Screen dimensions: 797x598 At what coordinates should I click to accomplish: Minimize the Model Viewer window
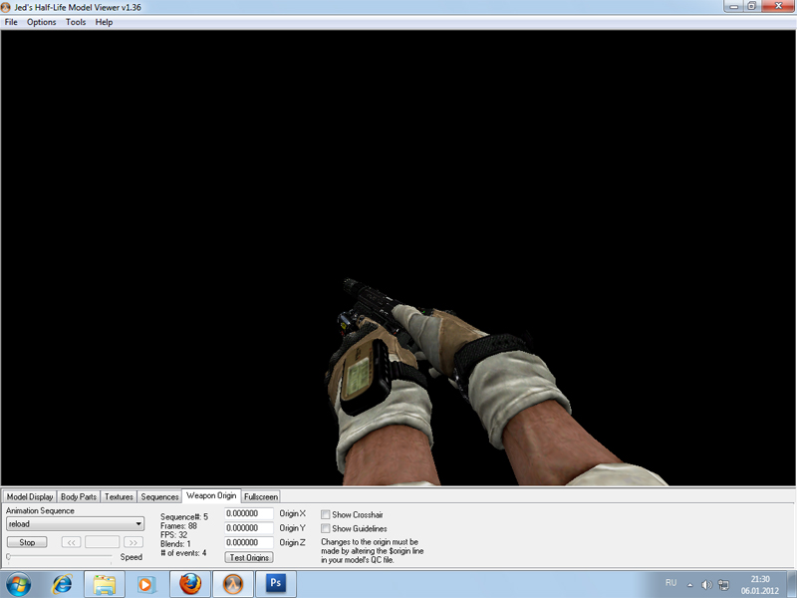pyautogui.click(x=733, y=7)
